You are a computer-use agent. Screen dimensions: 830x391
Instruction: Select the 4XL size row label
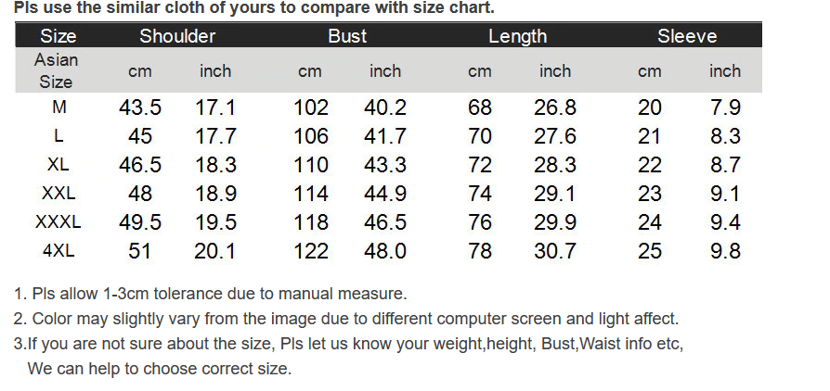[58, 250]
